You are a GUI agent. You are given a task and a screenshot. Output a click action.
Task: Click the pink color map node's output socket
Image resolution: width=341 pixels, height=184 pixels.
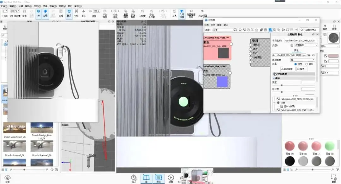pos(231,44)
